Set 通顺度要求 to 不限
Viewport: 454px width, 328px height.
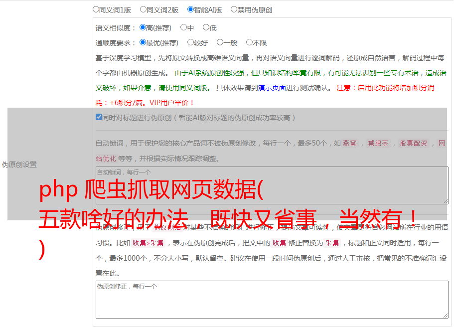(249, 42)
